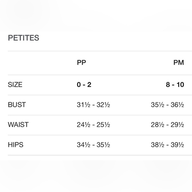The image size is (192, 192).
Task: Select the 0 - 2 size value
Action: (84, 85)
